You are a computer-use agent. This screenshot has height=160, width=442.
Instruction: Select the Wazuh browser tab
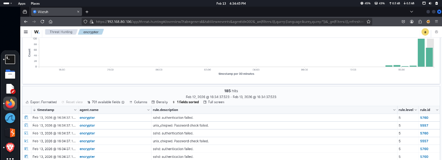click(56, 12)
